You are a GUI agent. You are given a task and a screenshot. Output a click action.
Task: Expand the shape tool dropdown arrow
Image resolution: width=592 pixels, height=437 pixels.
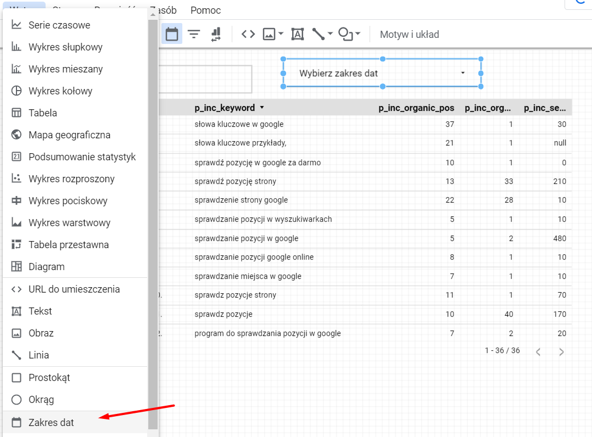pos(358,33)
